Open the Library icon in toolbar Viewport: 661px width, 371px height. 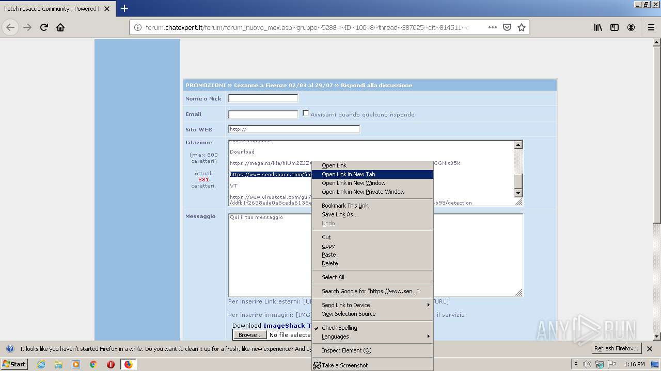pyautogui.click(x=598, y=27)
